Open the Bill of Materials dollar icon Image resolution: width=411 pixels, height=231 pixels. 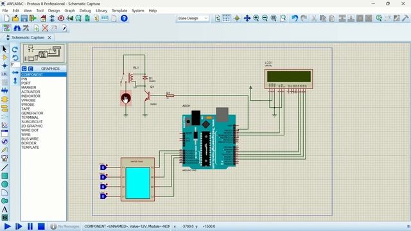tap(96, 19)
